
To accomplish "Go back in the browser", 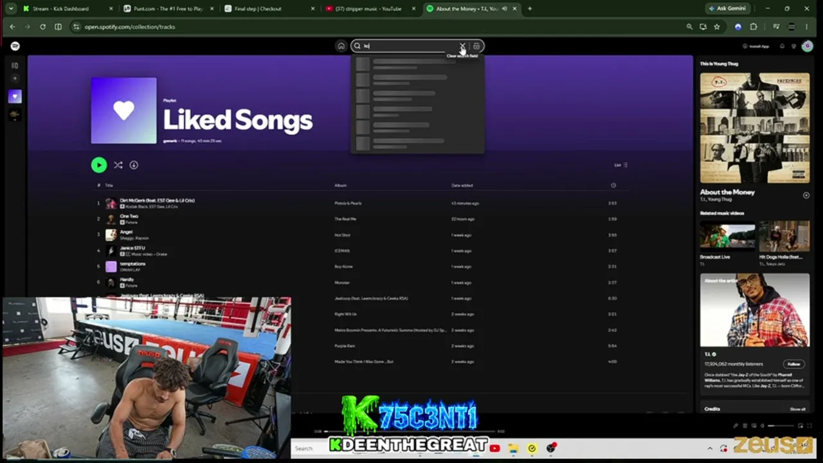I will [x=12, y=27].
